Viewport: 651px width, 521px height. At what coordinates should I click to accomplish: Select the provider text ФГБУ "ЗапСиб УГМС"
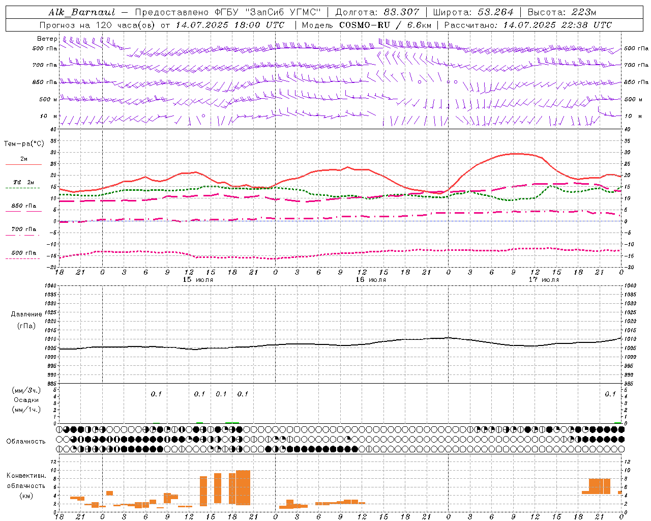tap(268, 12)
